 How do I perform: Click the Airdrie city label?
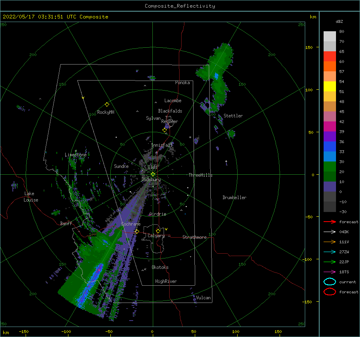click(158, 214)
